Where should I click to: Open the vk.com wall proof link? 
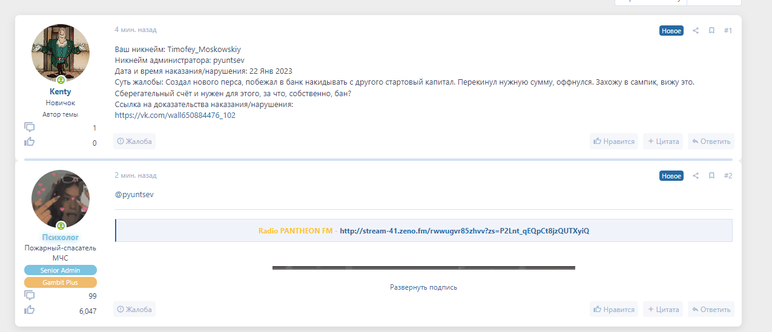[175, 115]
